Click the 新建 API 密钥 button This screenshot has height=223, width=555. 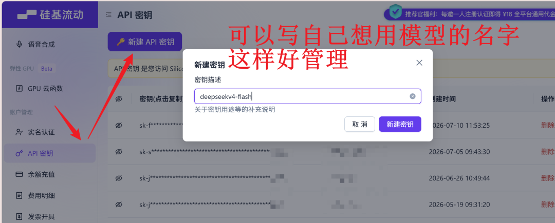tap(145, 42)
